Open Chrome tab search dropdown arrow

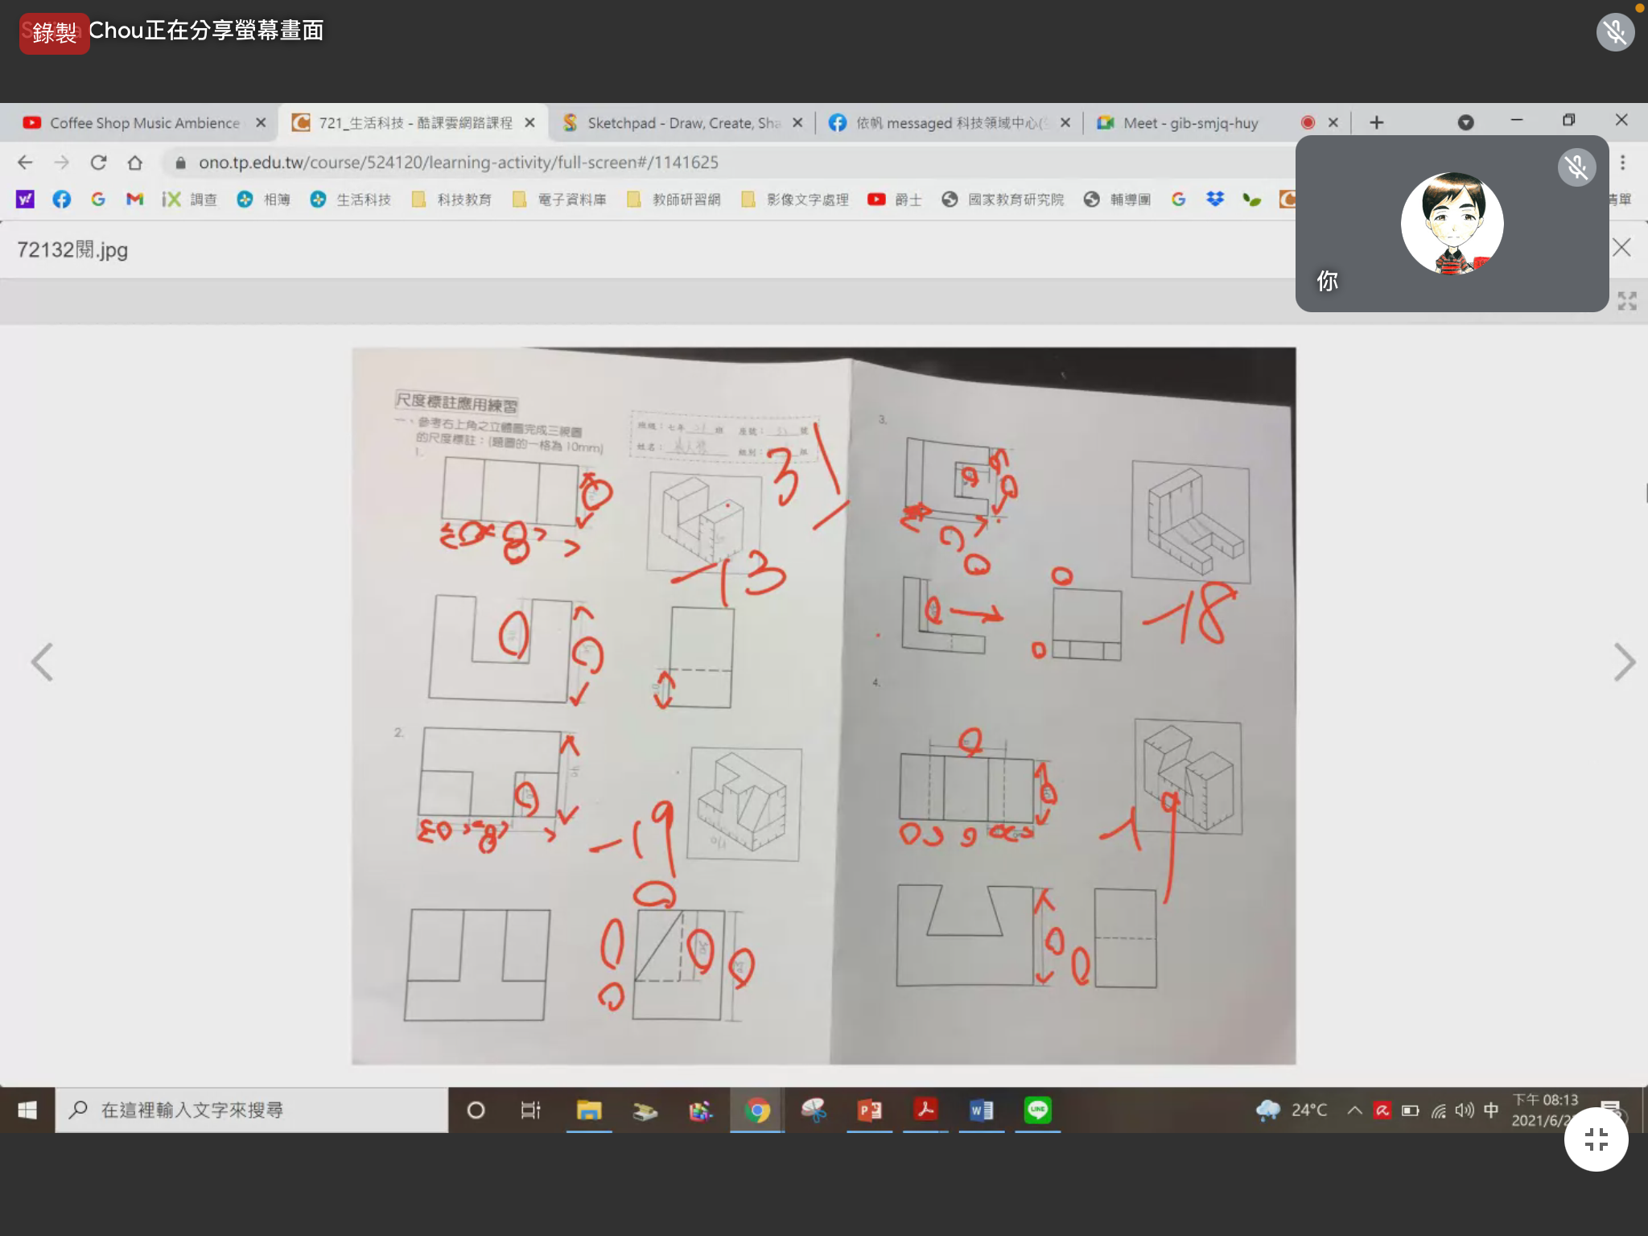pos(1465,122)
